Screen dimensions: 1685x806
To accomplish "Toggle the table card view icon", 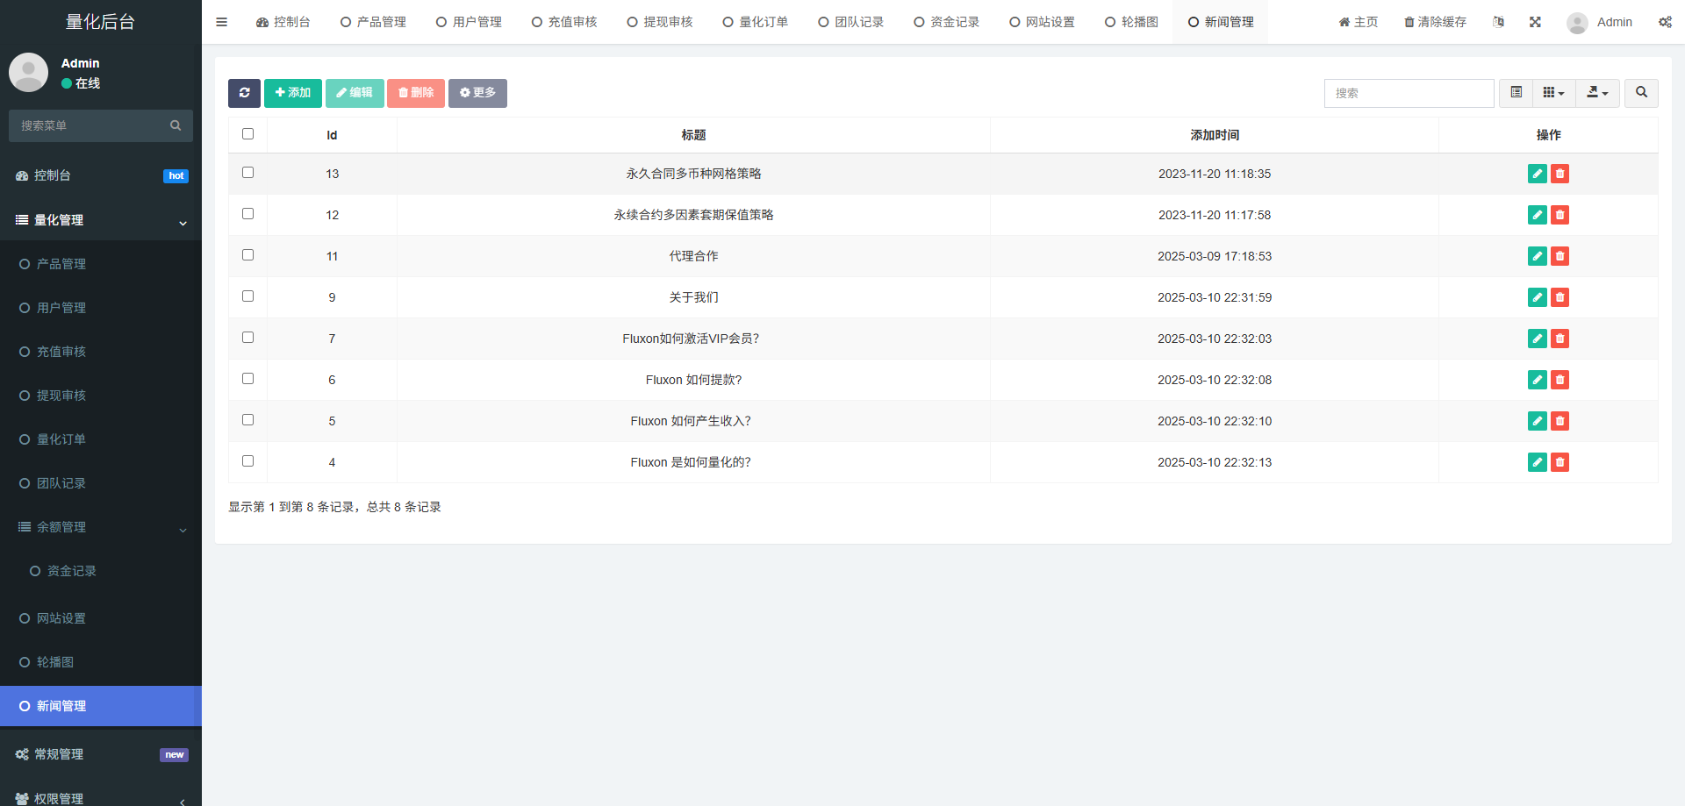I will 1516,93.
